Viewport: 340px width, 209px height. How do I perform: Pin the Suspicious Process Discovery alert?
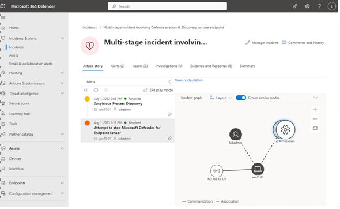click(x=169, y=114)
